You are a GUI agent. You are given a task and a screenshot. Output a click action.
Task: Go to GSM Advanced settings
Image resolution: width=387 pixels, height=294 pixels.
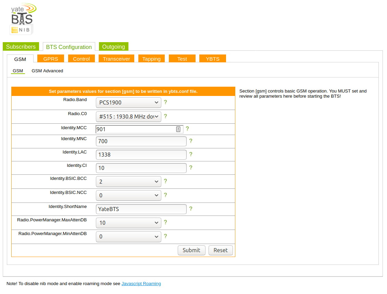coord(47,71)
